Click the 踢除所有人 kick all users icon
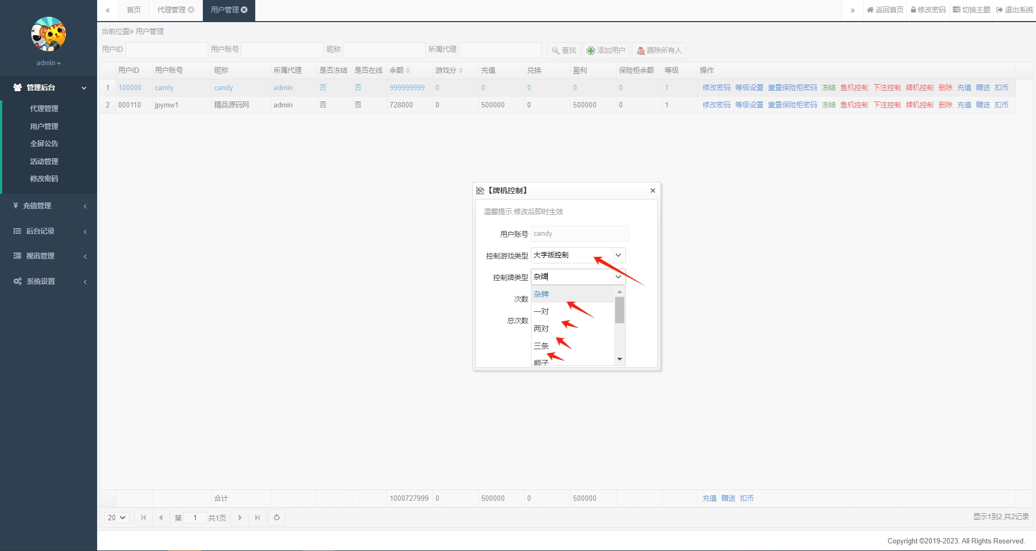Screen dimensions: 1036x551 point(640,50)
